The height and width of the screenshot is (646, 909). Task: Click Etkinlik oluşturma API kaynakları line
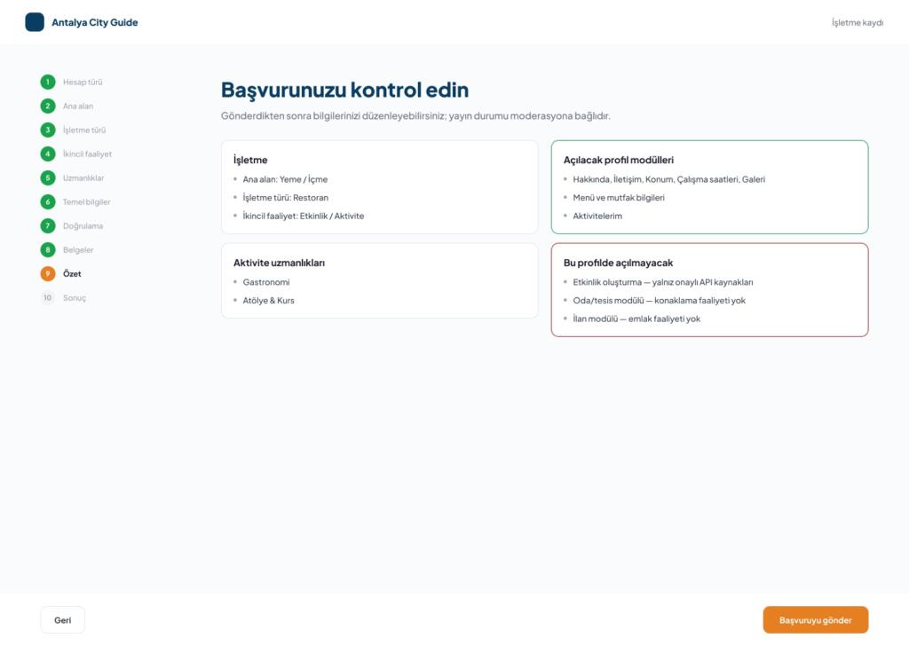click(x=662, y=282)
